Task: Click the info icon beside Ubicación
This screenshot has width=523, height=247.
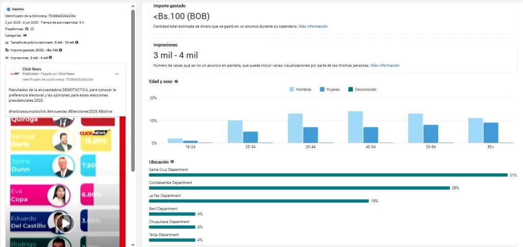Action: (172, 162)
